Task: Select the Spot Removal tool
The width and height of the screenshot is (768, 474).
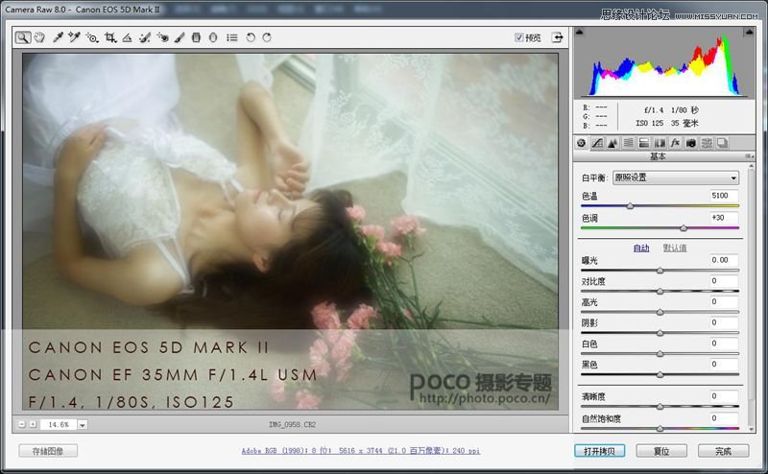Action: [x=145, y=37]
